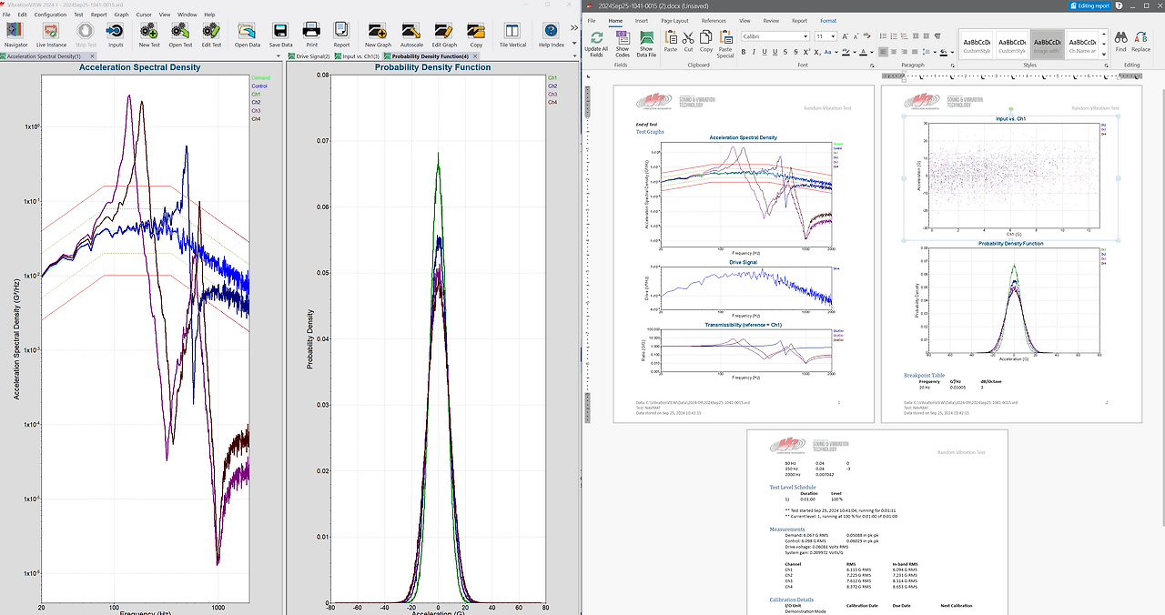This screenshot has width=1165, height=615.
Task: Toggle Superscript formatting
Action: (x=806, y=52)
